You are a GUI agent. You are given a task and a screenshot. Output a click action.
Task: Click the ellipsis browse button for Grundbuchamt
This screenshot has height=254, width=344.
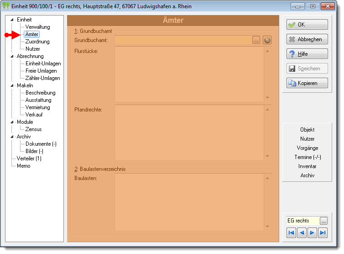click(256, 40)
